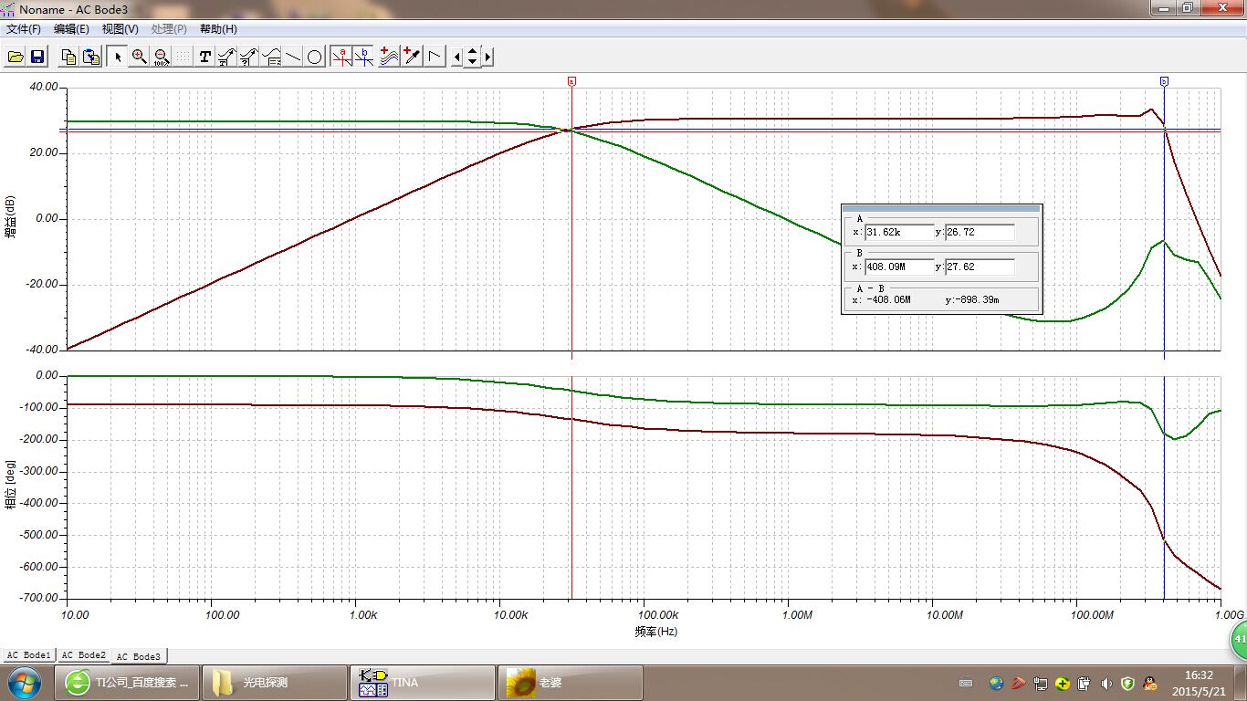Open the 老婆 taskbar button
The width and height of the screenshot is (1247, 701).
pyautogui.click(x=571, y=683)
